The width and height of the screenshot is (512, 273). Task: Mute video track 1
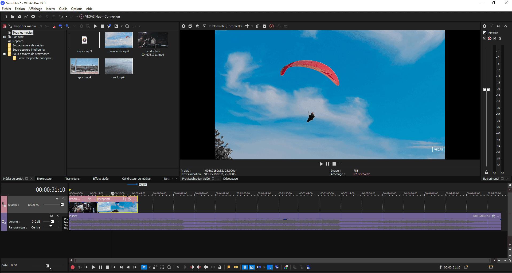coord(57,199)
